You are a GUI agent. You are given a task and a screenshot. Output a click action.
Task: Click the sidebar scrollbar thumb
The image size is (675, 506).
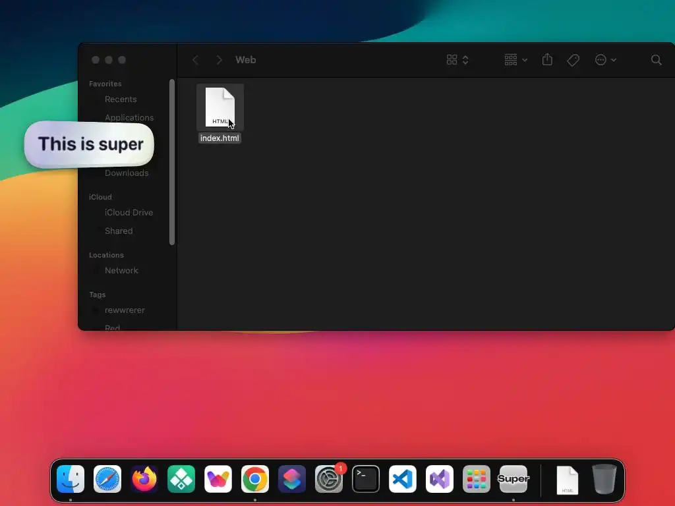point(172,162)
